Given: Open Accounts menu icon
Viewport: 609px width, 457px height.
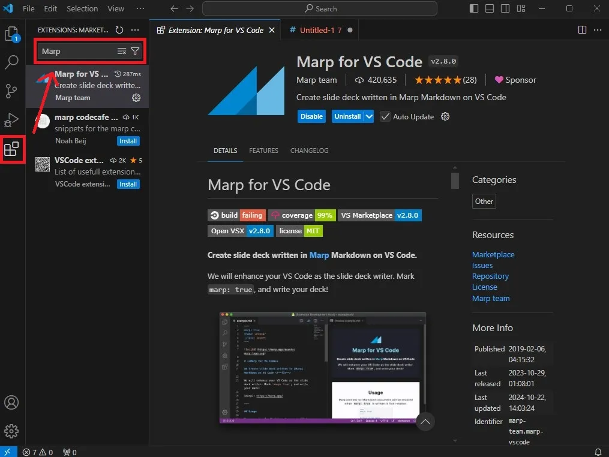Looking at the screenshot, I should coord(11,402).
